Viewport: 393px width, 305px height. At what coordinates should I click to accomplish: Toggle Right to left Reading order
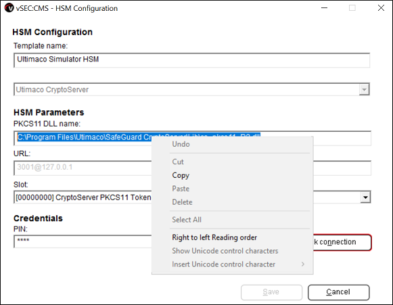(232, 237)
